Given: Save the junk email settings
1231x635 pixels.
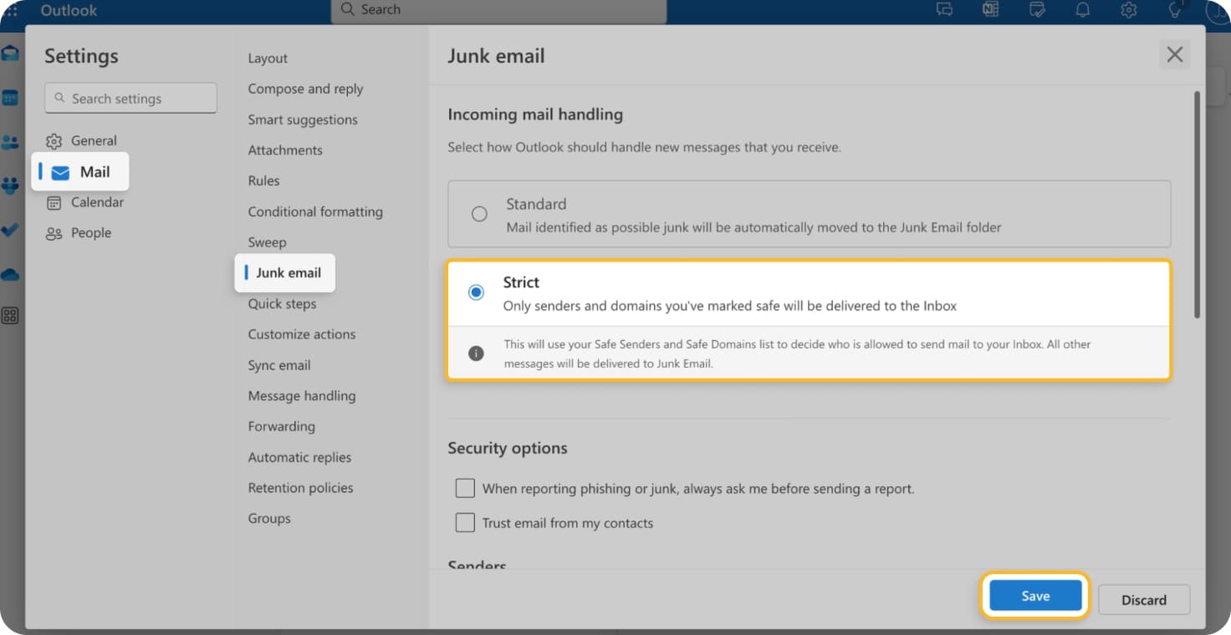Looking at the screenshot, I should tap(1034, 596).
